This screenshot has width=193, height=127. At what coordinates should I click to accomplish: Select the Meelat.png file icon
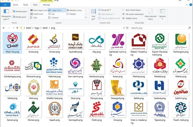(x=160, y=66)
